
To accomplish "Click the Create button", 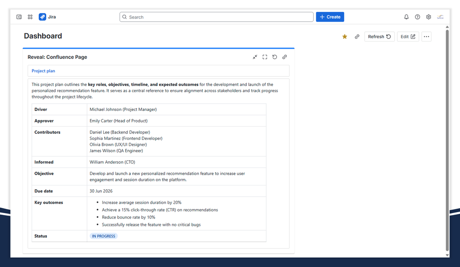I will pos(330,17).
